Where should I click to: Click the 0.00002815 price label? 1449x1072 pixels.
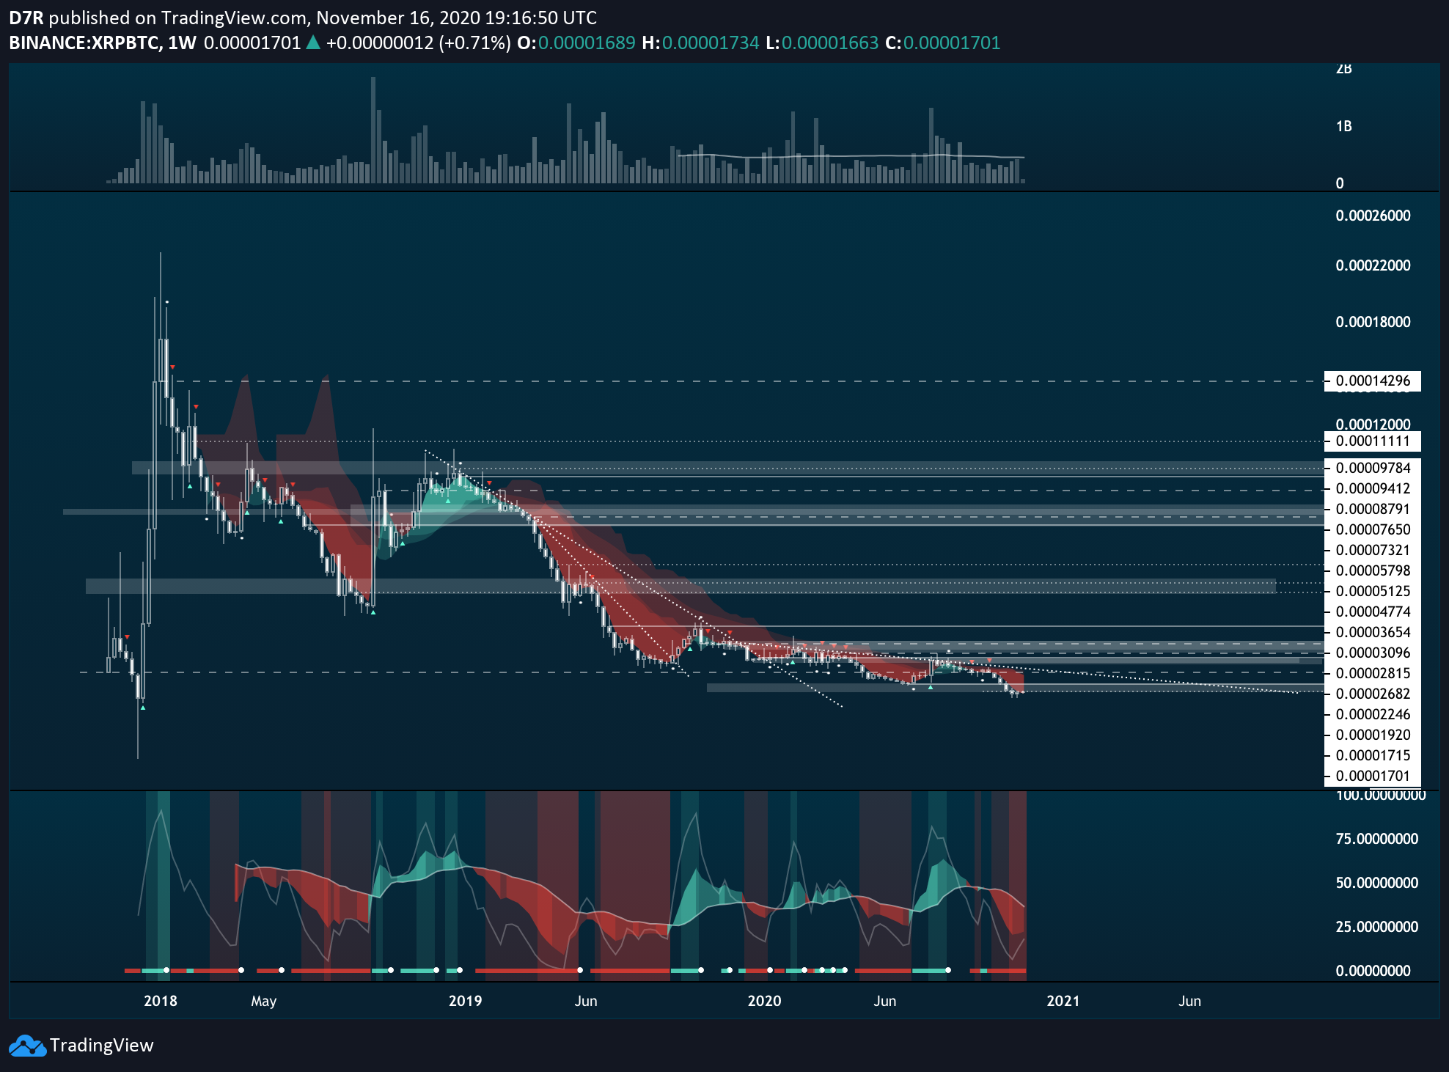click(1373, 673)
